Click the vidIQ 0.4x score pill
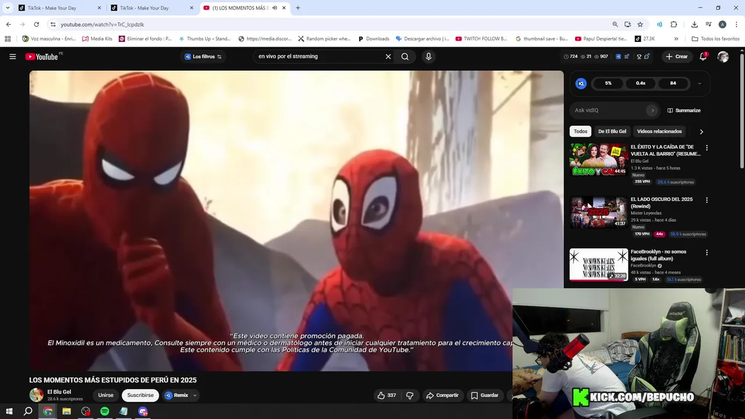The width and height of the screenshot is (745, 419). point(641,83)
